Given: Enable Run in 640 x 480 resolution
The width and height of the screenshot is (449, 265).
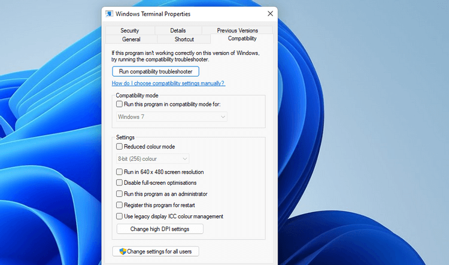Looking at the screenshot, I should (x=119, y=172).
